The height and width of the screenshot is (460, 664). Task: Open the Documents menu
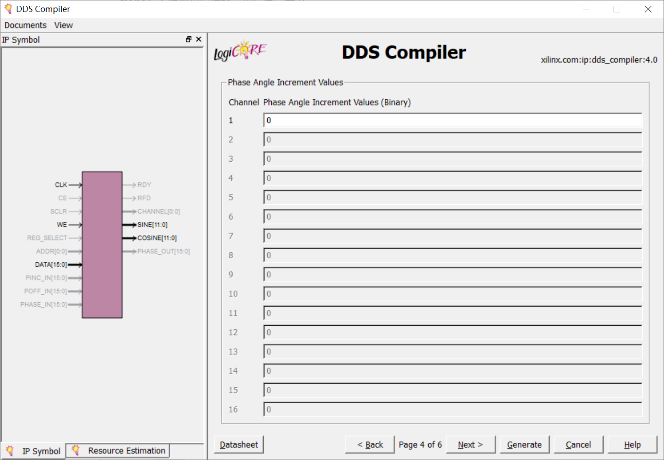pyautogui.click(x=25, y=25)
